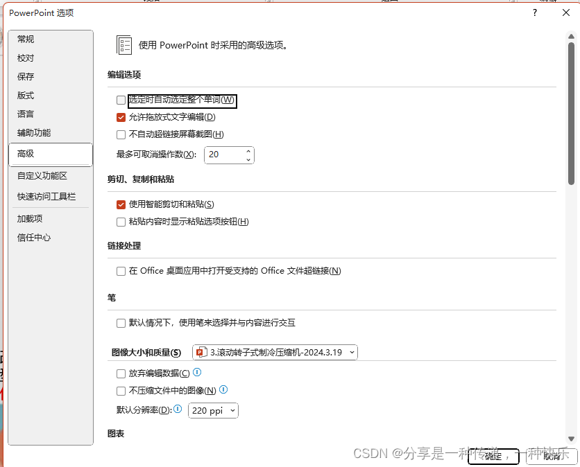Select the 高级 category
This screenshot has width=580, height=467.
point(51,154)
